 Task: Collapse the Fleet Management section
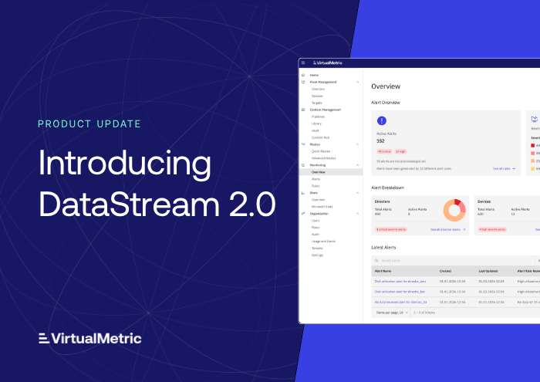357,82
